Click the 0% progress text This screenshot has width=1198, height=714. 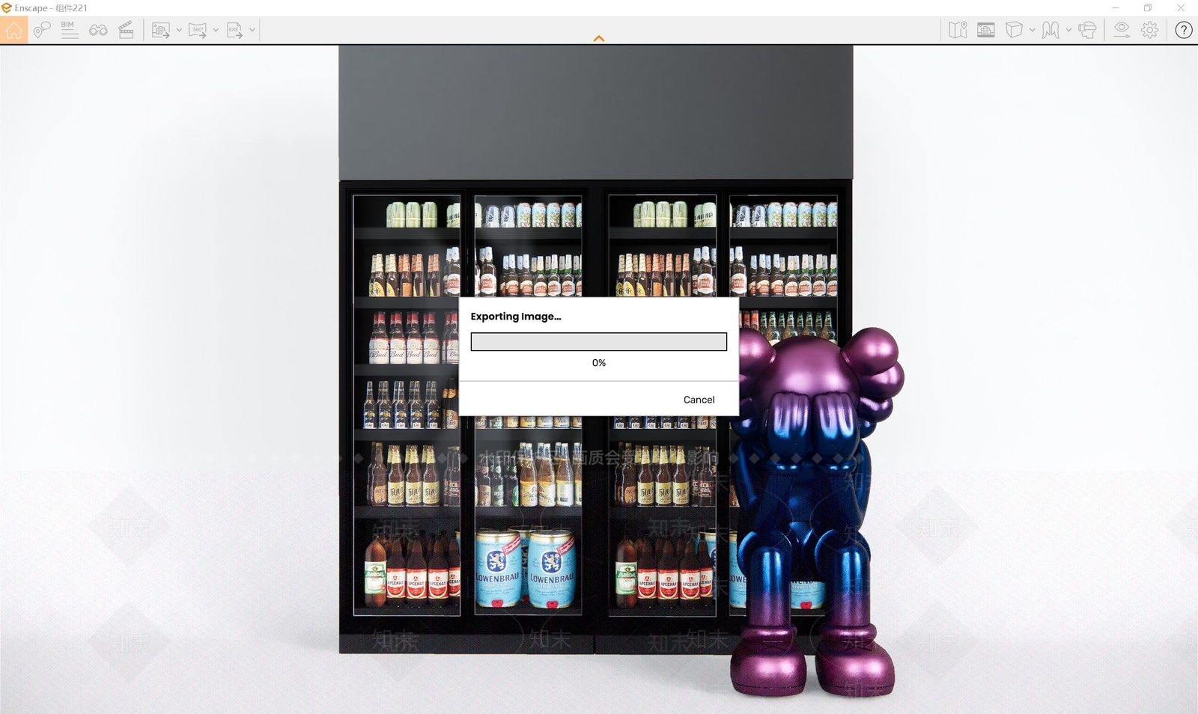[x=599, y=362]
